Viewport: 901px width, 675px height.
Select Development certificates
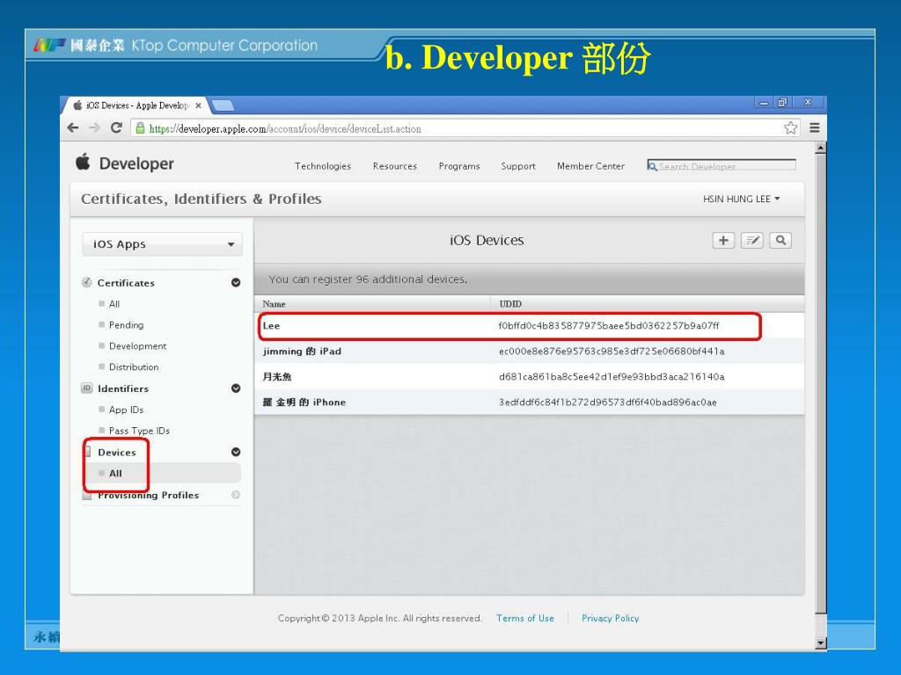138,346
